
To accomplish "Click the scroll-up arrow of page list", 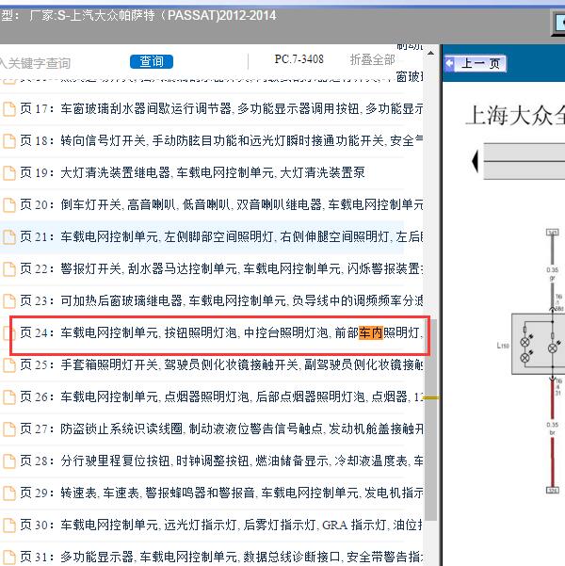I will click(430, 53).
